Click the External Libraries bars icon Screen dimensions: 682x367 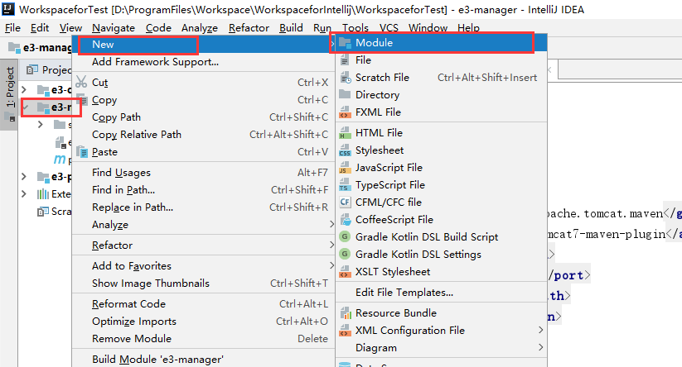(42, 194)
